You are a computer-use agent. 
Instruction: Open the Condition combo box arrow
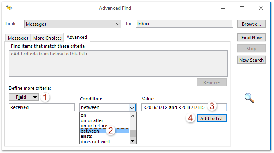pos(132,108)
